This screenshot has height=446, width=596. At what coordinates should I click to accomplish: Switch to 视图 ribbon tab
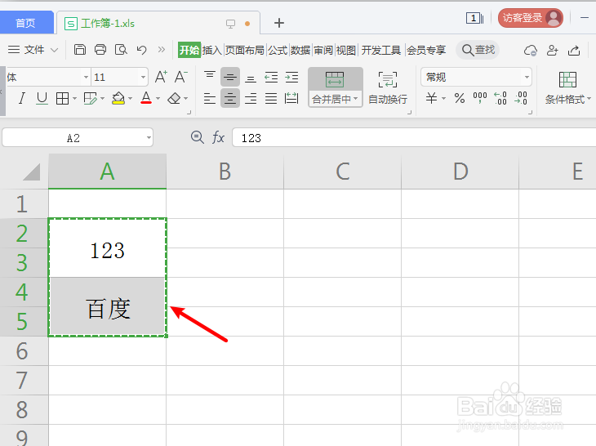click(346, 50)
